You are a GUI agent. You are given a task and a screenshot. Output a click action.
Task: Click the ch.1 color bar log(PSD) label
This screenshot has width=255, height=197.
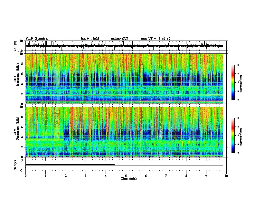[241, 84]
